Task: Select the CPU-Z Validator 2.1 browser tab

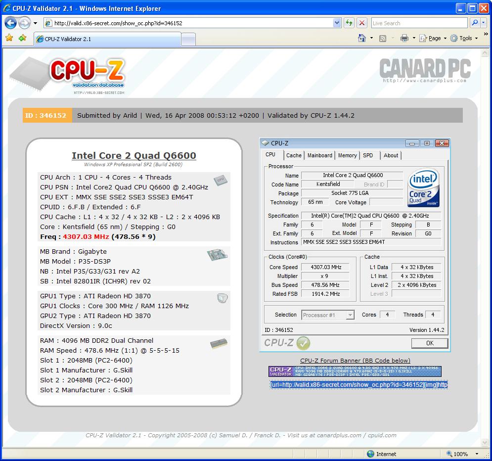Action: pos(108,39)
